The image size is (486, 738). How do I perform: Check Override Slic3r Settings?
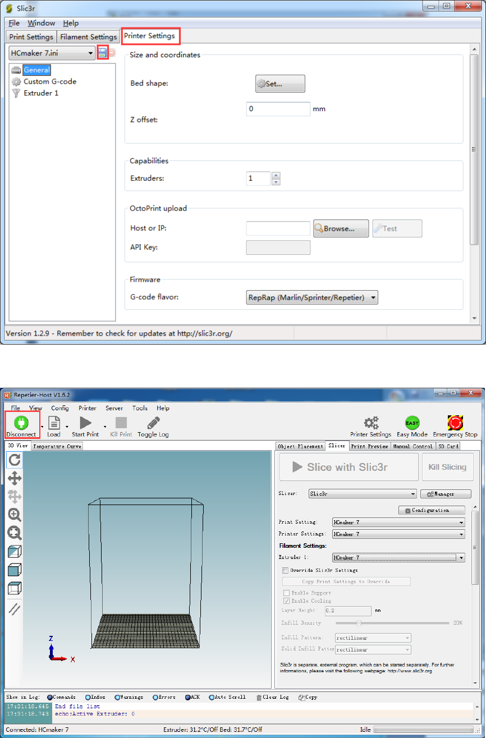tap(286, 570)
